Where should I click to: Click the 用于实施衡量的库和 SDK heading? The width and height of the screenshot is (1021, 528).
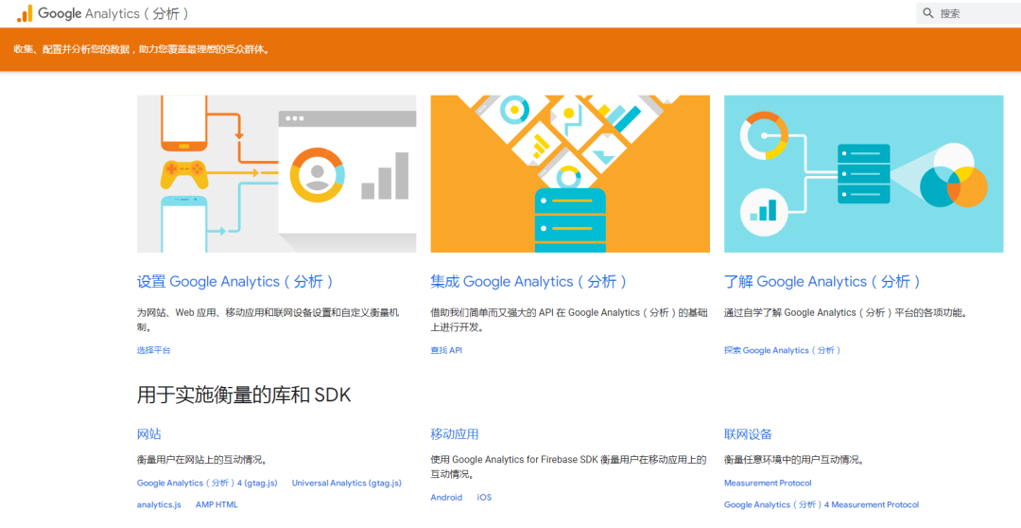244,395
